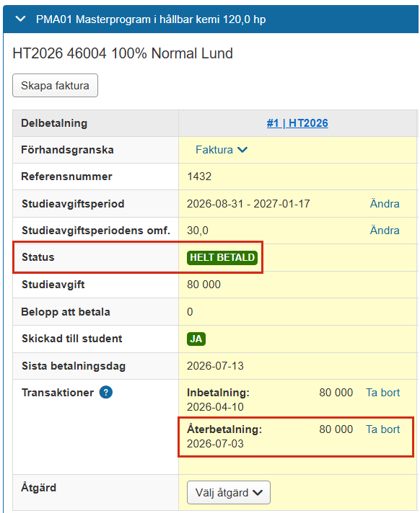This screenshot has height=513, width=420.
Task: Open the #1 | HT2026 delbetalning link
Action: (297, 123)
